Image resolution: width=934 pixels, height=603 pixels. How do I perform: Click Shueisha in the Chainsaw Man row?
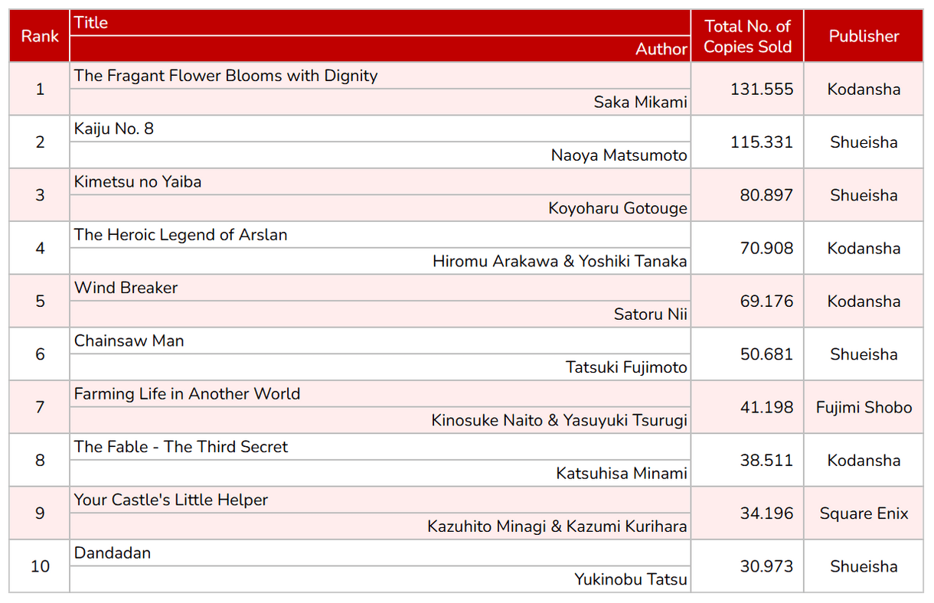(864, 354)
